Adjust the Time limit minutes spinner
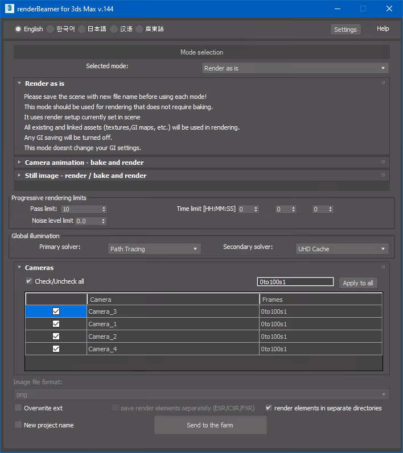The height and width of the screenshot is (453, 403). click(293, 209)
